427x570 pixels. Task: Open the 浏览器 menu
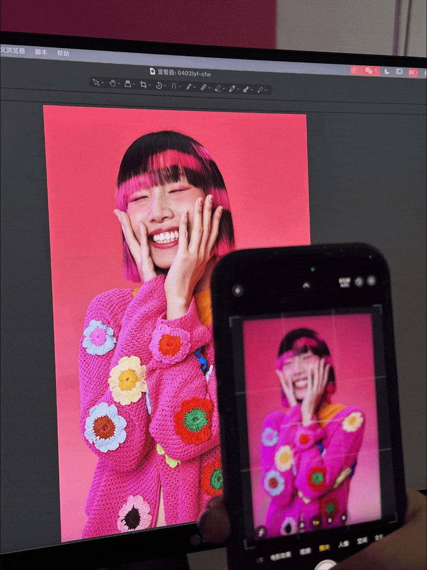(x=13, y=50)
